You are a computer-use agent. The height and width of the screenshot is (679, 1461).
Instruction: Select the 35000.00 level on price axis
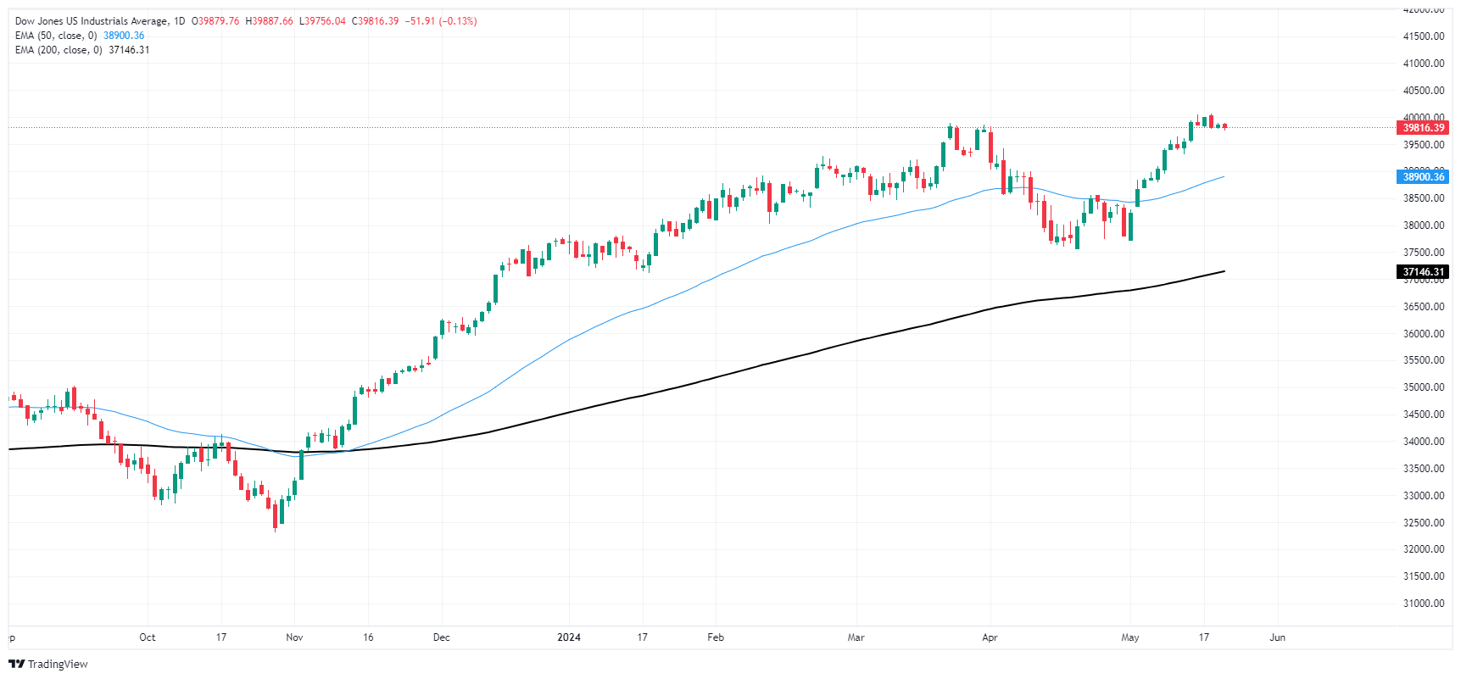click(1423, 387)
